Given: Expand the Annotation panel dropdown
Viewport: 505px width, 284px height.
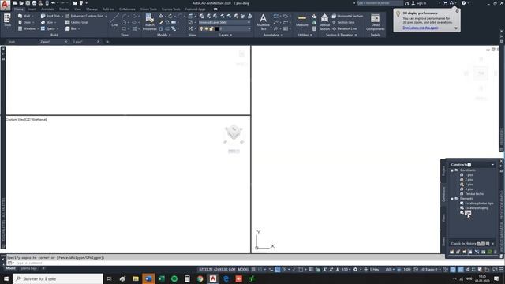Looking at the screenshot, I should (273, 35).
